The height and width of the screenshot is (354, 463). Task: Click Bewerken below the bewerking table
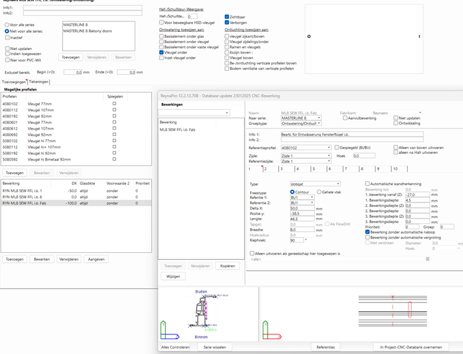point(42,259)
